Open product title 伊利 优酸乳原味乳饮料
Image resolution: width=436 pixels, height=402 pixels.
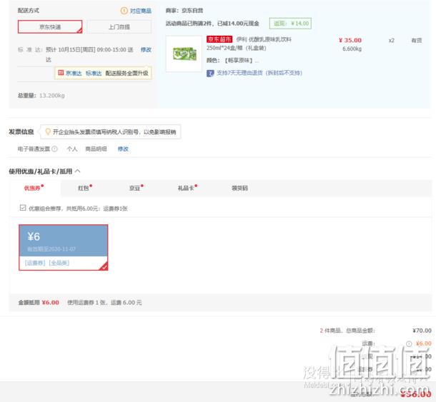click(x=264, y=39)
